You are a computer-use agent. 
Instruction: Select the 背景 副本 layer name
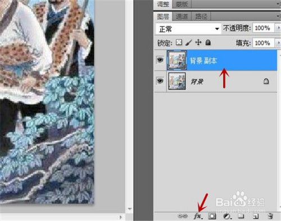pyautogui.click(x=203, y=61)
